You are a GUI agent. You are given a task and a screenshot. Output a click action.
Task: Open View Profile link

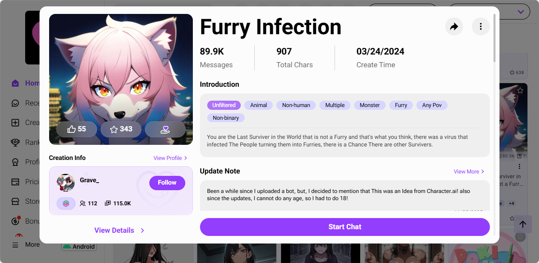point(170,158)
